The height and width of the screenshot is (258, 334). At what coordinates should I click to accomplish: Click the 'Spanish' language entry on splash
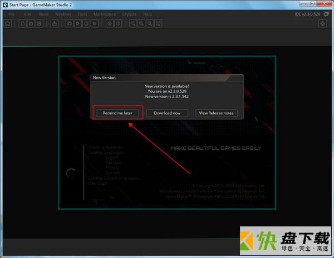(113, 173)
